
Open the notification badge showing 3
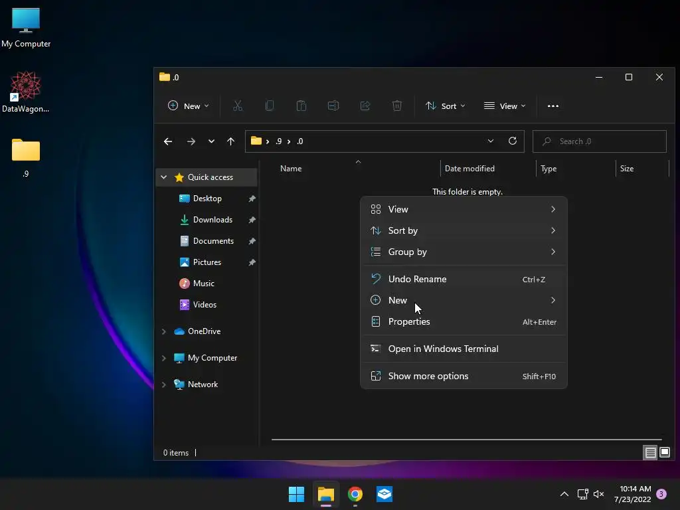point(661,494)
